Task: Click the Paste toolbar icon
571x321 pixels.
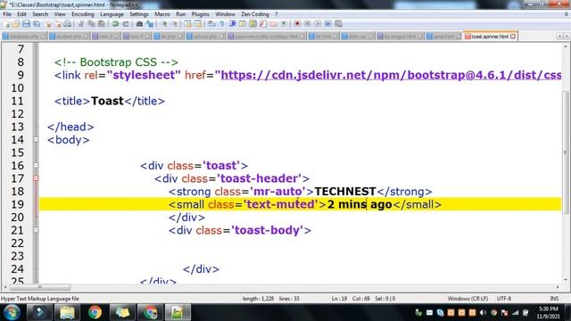Action: pyautogui.click(x=102, y=24)
